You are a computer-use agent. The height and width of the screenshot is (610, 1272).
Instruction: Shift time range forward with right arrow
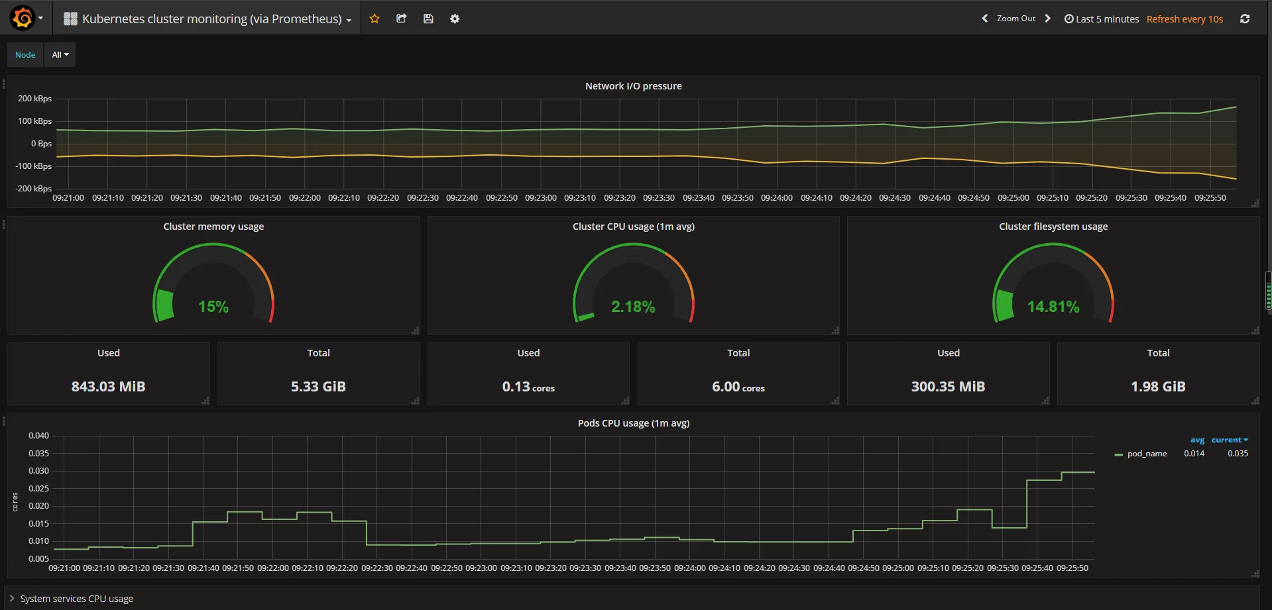(x=1048, y=19)
